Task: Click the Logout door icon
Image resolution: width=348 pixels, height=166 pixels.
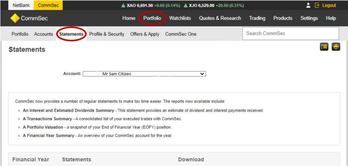Action: tap(317, 6)
